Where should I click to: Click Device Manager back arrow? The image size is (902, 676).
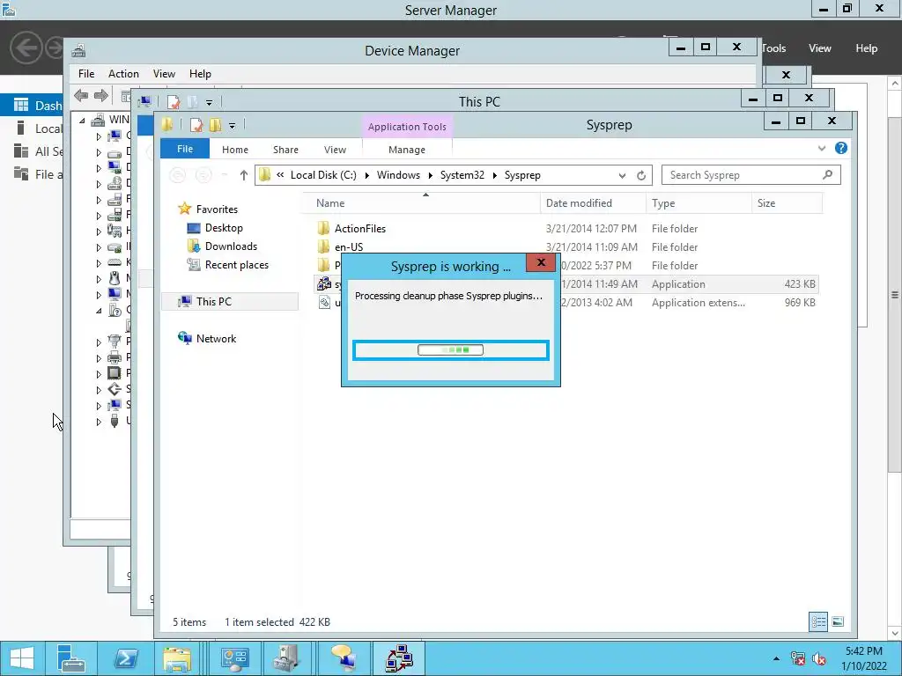[x=81, y=95]
